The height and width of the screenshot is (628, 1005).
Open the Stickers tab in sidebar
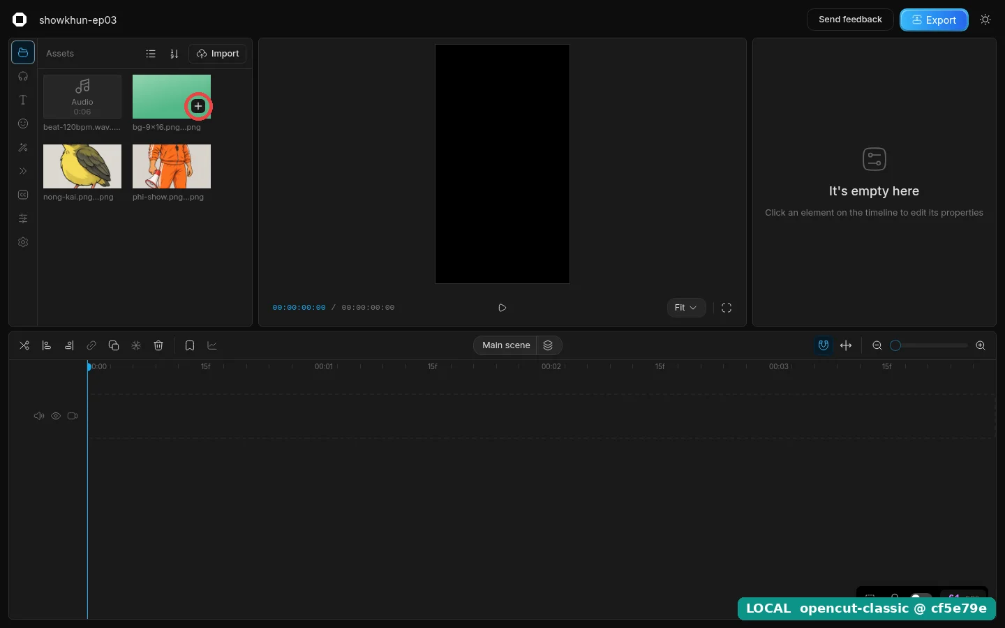(x=23, y=124)
